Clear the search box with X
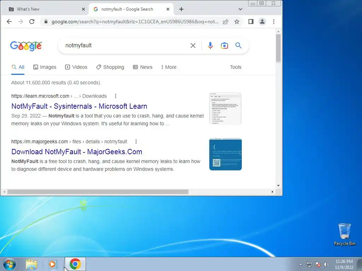Image resolution: width=362 pixels, height=271 pixels. (x=193, y=46)
